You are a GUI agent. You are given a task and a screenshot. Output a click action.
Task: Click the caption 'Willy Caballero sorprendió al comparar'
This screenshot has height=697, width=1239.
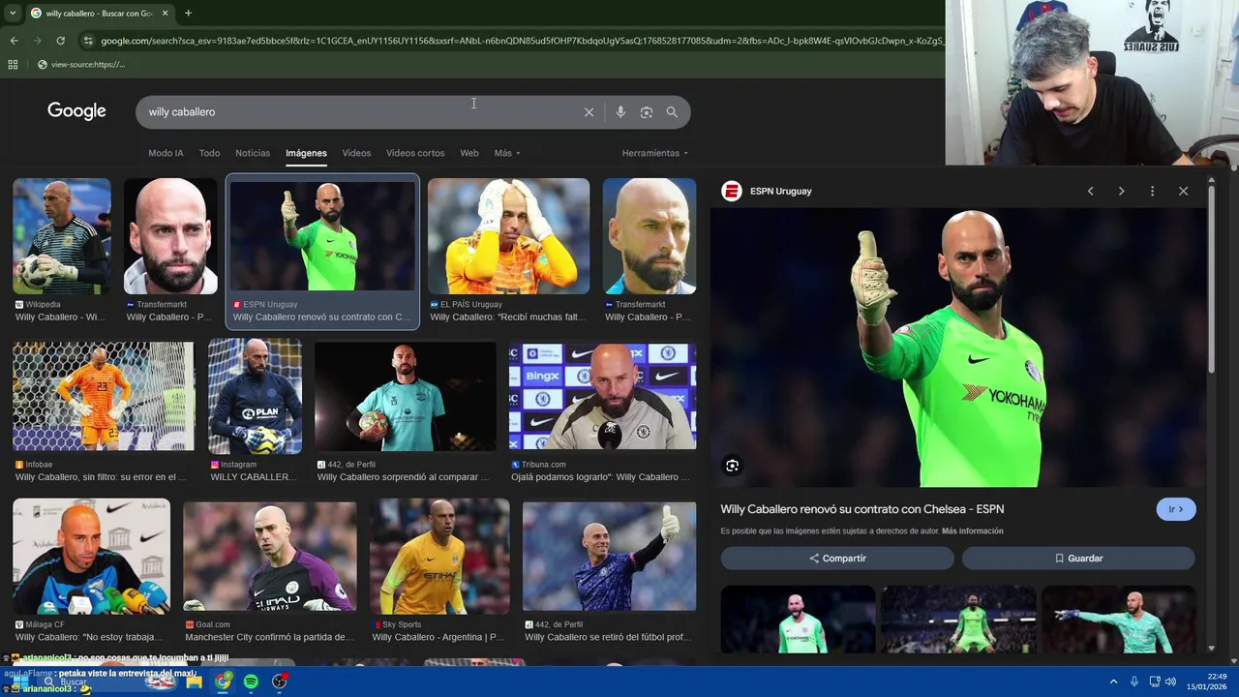tap(404, 477)
